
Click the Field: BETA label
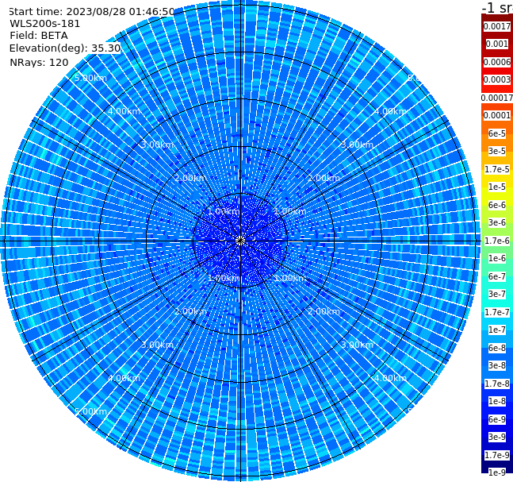[x=39, y=36]
